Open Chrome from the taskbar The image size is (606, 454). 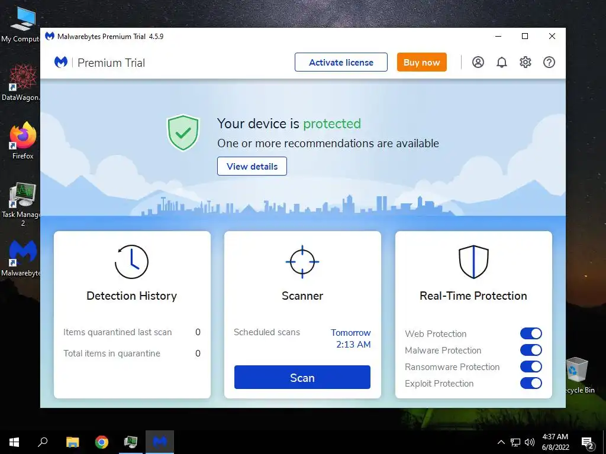[x=102, y=442]
